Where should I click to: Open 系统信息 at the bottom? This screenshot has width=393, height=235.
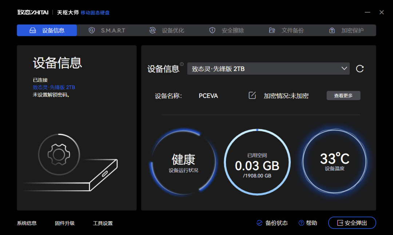[x=27, y=223]
